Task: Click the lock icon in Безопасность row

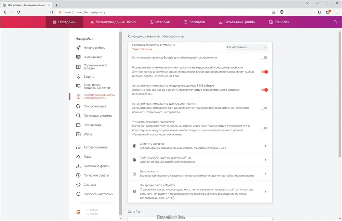Action: pos(134,174)
